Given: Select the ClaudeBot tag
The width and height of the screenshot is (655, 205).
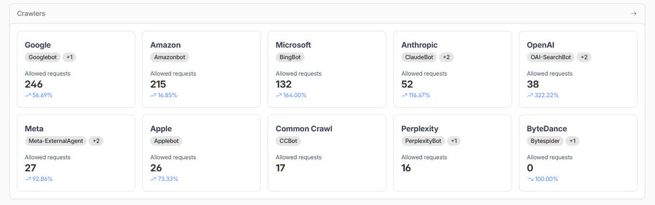Looking at the screenshot, I should (x=419, y=57).
